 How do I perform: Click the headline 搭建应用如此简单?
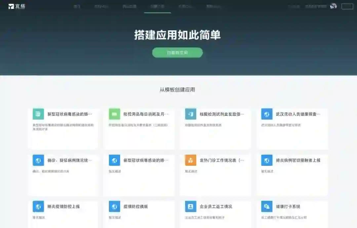[178, 35]
